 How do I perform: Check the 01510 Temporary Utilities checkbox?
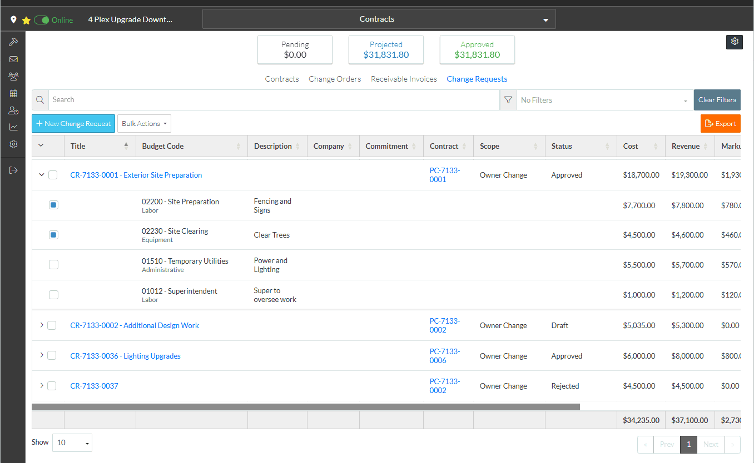pyautogui.click(x=53, y=265)
